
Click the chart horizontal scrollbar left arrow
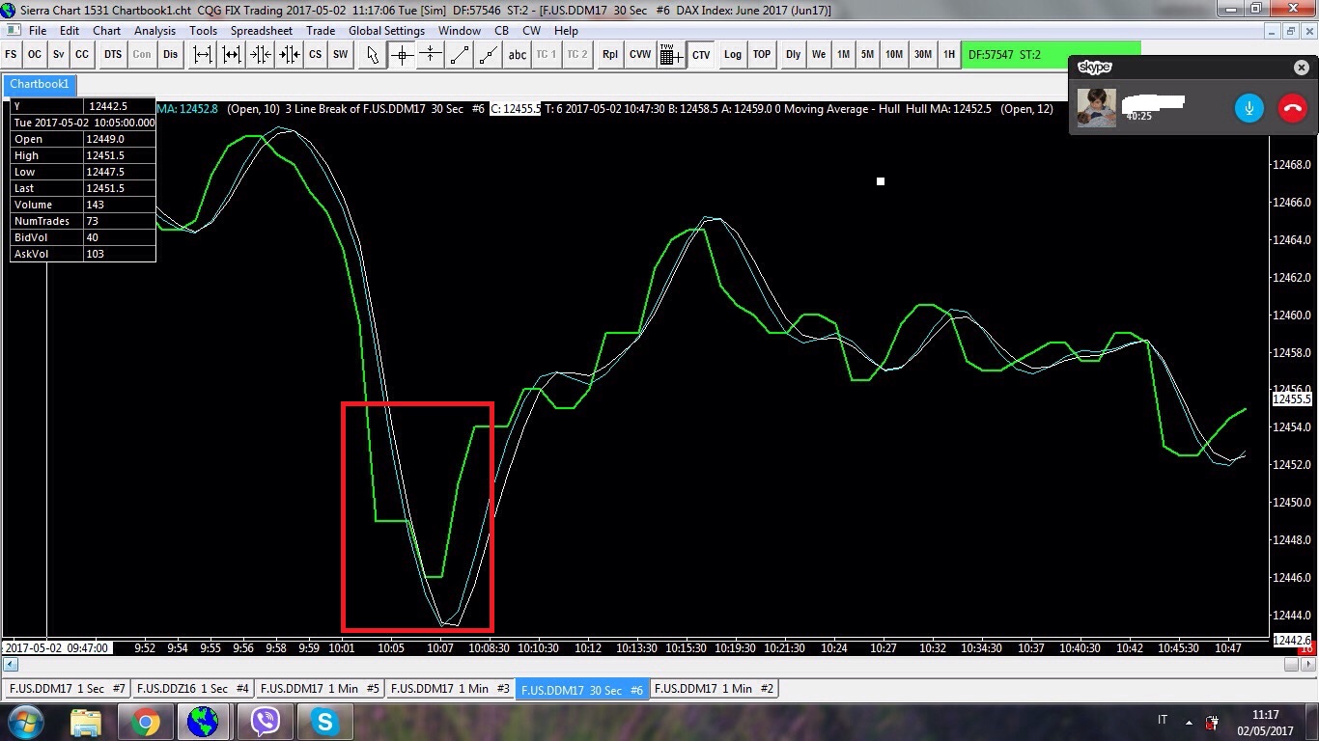10,665
